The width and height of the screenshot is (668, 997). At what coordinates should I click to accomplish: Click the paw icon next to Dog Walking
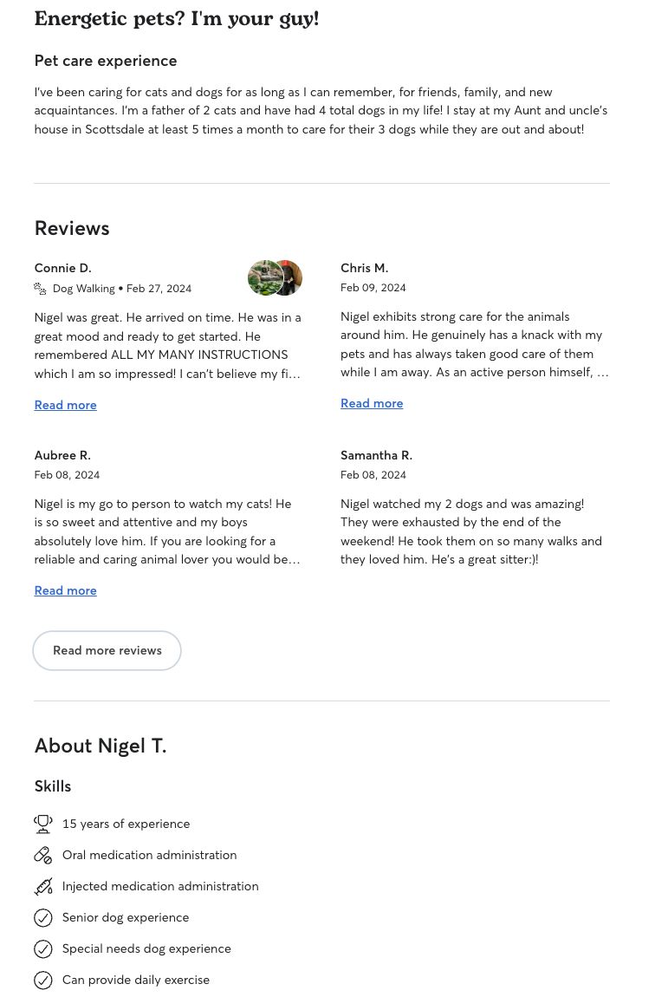click(40, 289)
